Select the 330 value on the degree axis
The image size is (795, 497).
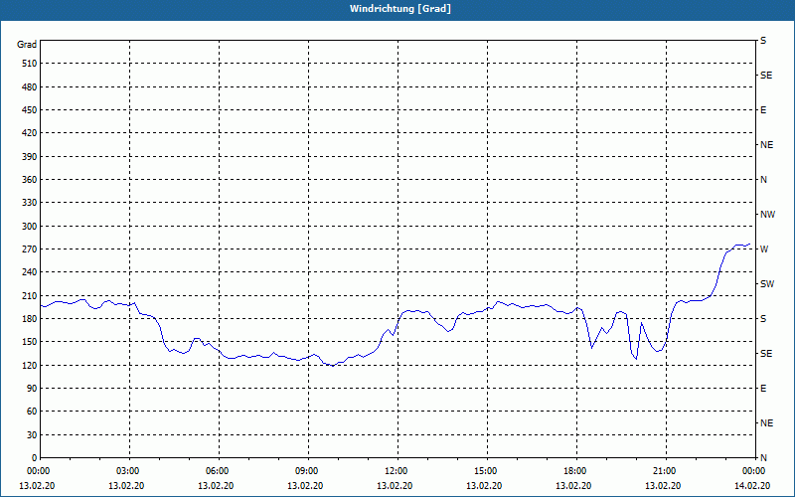point(30,203)
